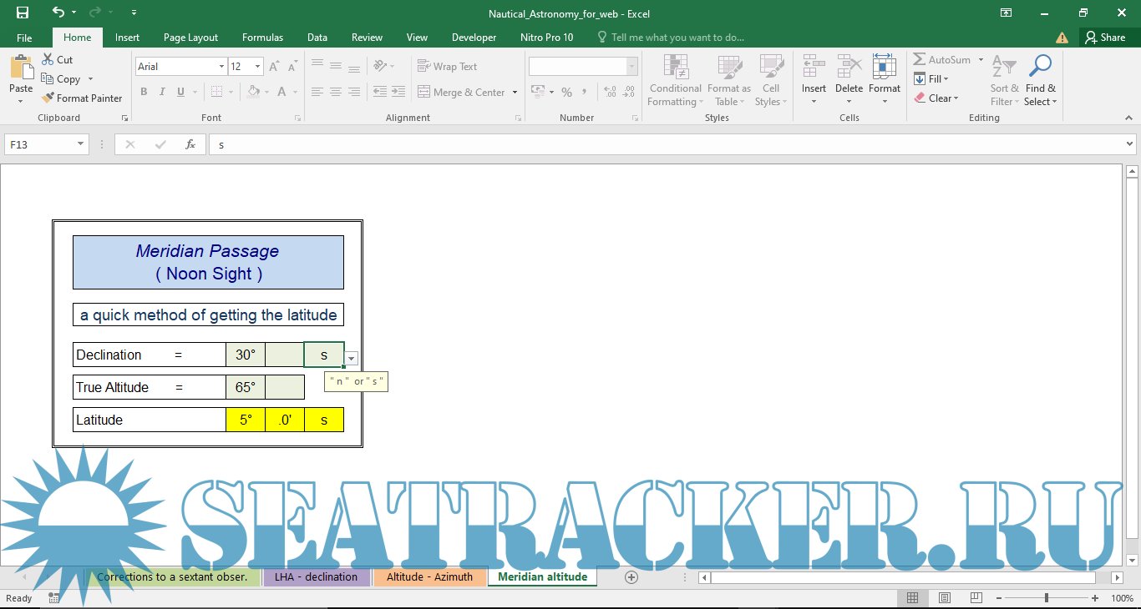Add a new sheet with plus icon
This screenshot has width=1141, height=609.
coord(631,577)
